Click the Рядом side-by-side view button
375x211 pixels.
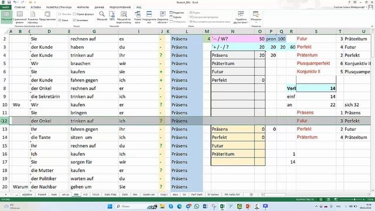pyautogui.click(x=195, y=13)
